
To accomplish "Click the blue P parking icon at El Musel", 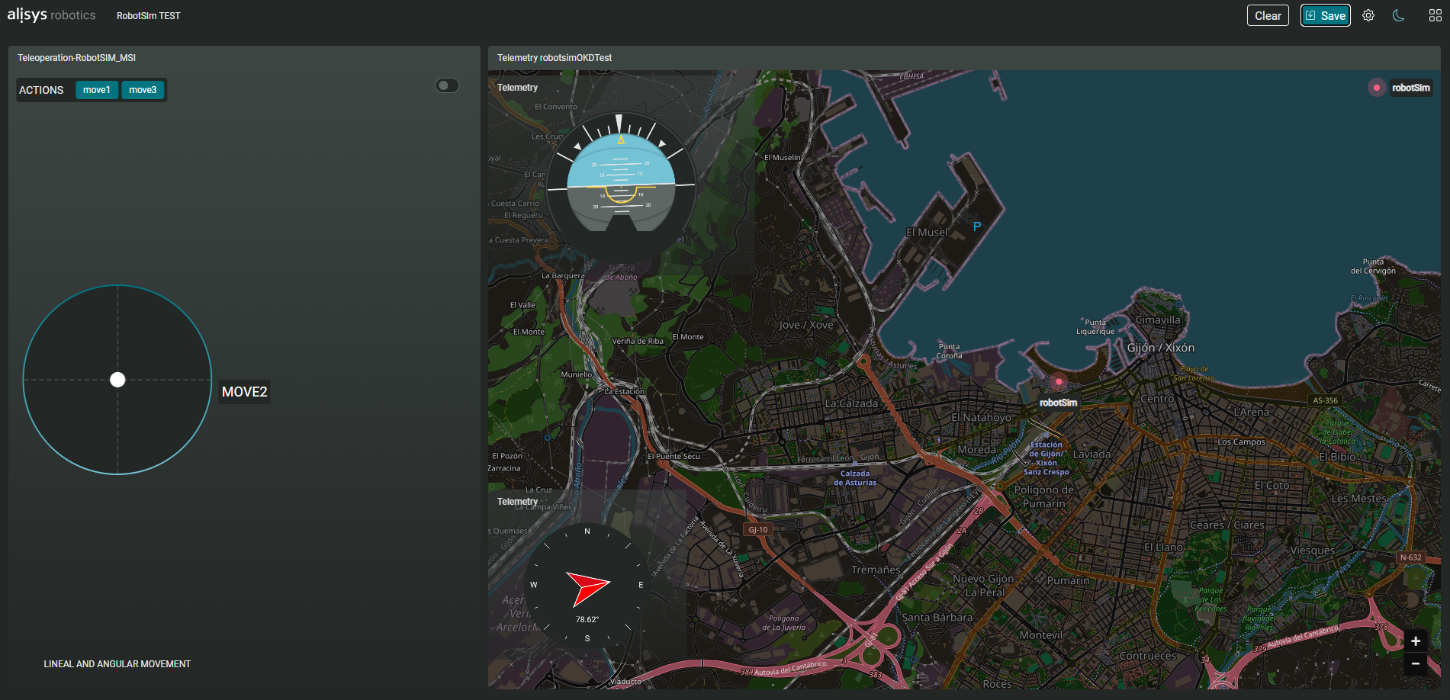I will 976,226.
